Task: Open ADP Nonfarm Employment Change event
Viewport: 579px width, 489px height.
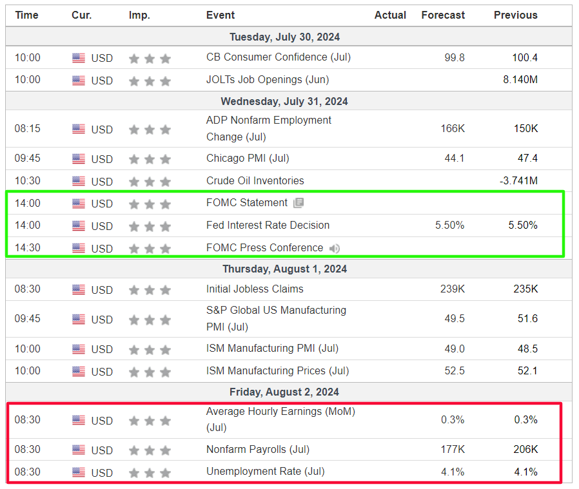Action: (x=269, y=128)
